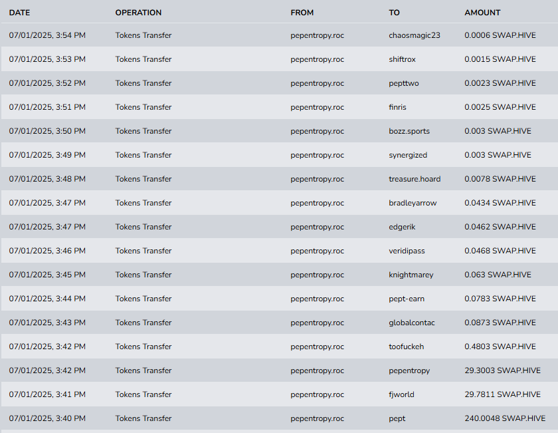Open recipient chaosmagic23 account link
Screen dimensions: 558x433
[414, 35]
